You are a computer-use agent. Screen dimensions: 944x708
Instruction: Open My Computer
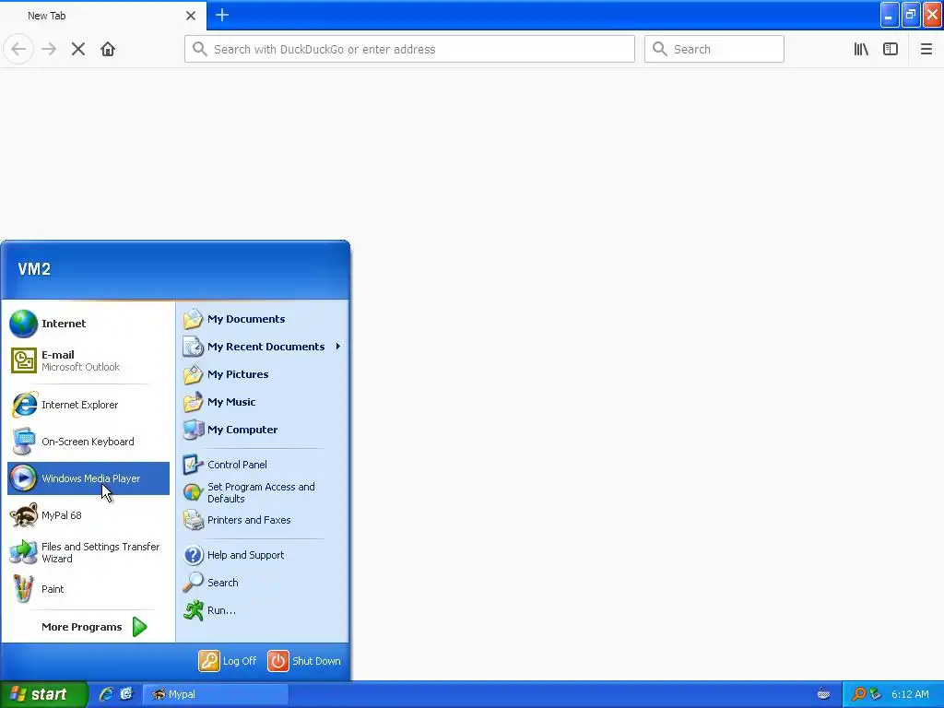[263, 430]
